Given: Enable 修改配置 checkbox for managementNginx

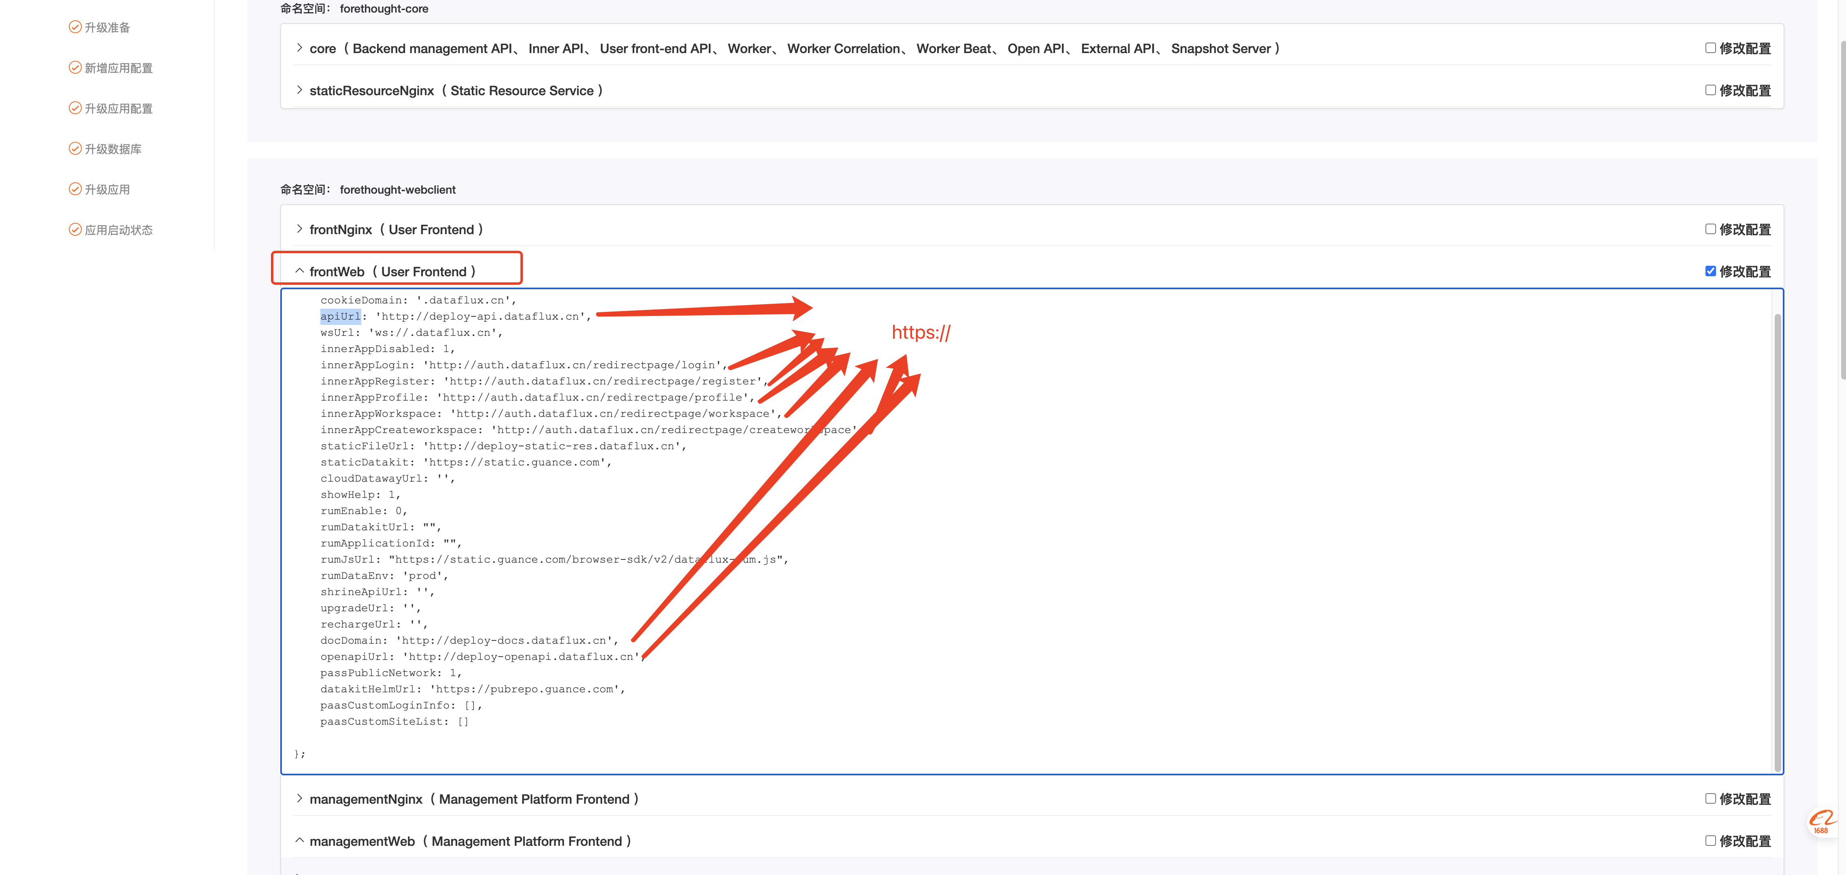Looking at the screenshot, I should point(1710,798).
